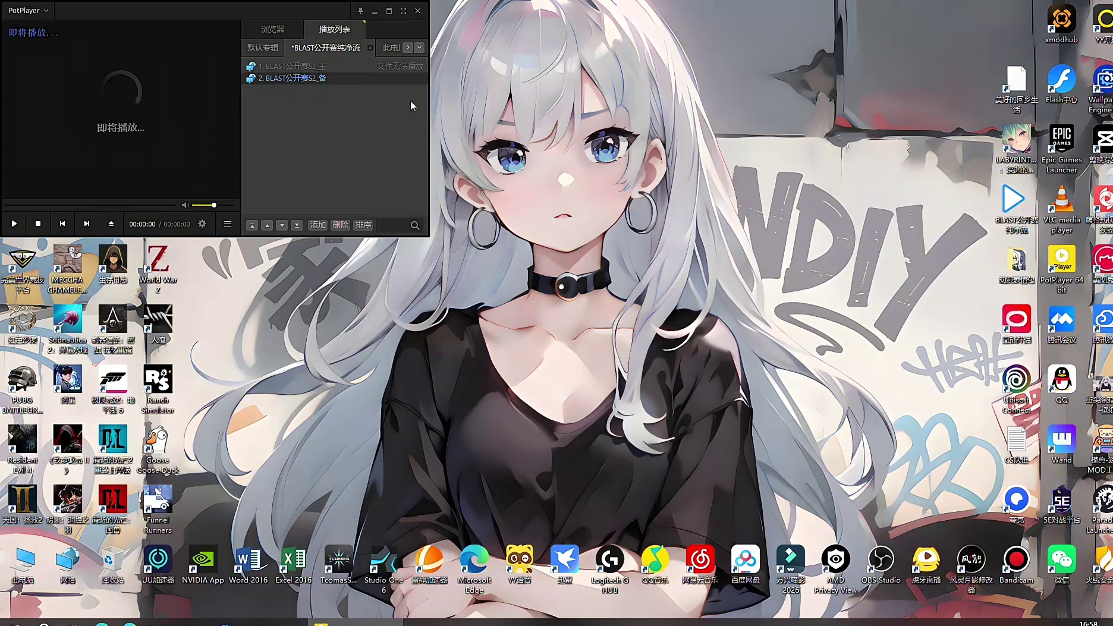The width and height of the screenshot is (1113, 626).
Task: Select the 默认专辑 playlist tab
Action: (x=263, y=48)
